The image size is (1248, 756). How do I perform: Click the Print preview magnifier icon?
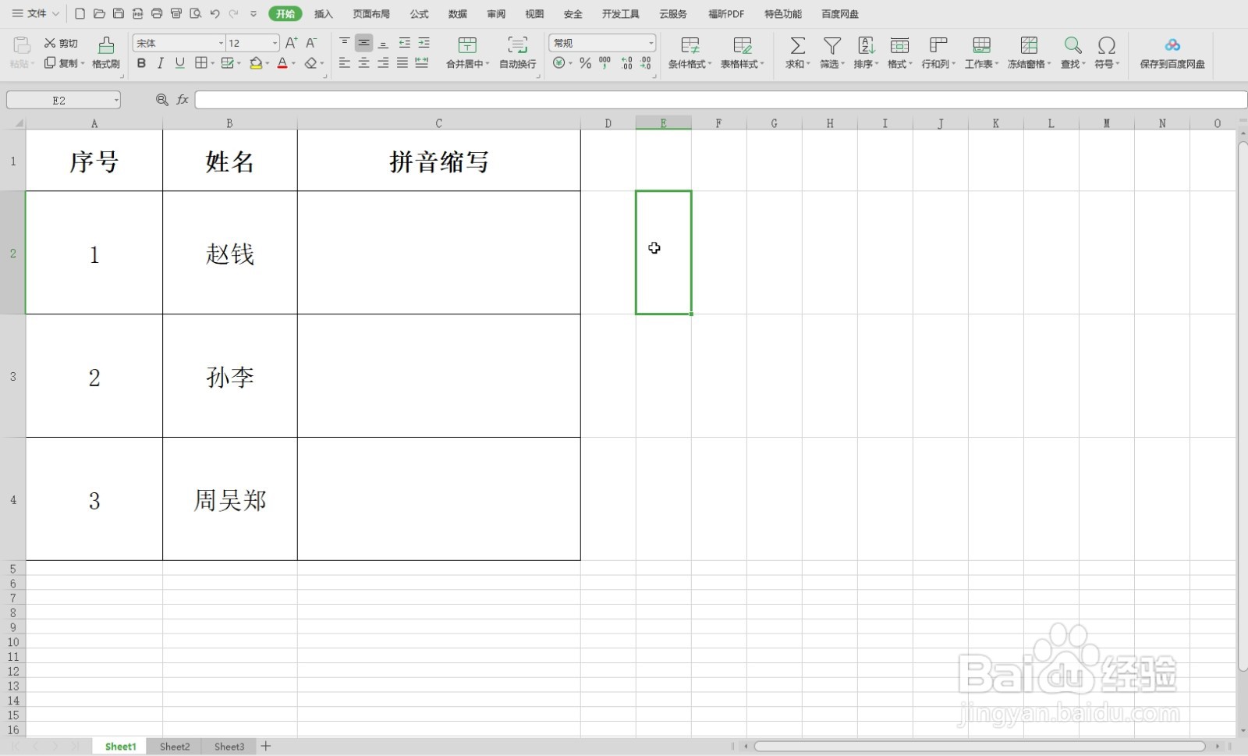pyautogui.click(x=196, y=14)
